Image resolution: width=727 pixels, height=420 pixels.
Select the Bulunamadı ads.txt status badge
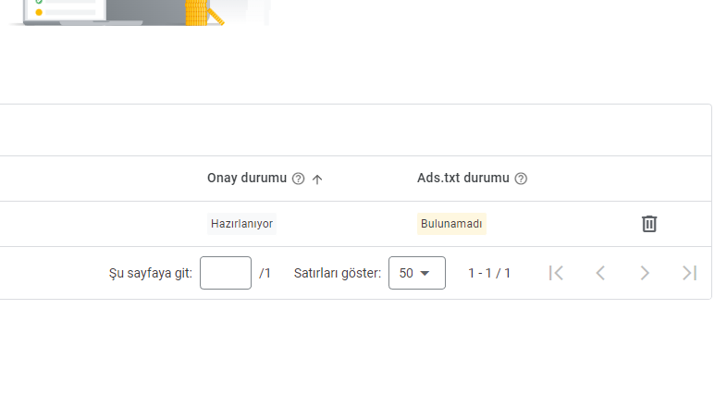pos(451,224)
